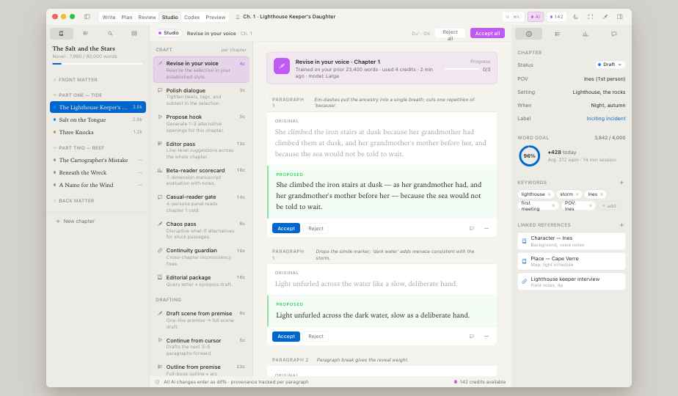Expand the Back Matter section
The image size is (678, 396).
tap(73, 201)
